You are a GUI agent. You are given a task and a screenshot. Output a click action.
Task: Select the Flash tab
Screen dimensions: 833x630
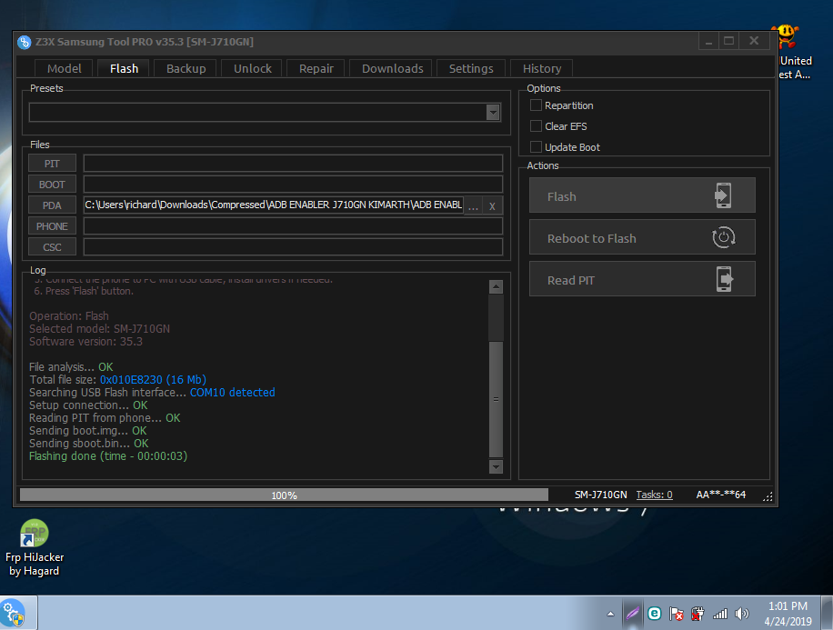coord(124,68)
